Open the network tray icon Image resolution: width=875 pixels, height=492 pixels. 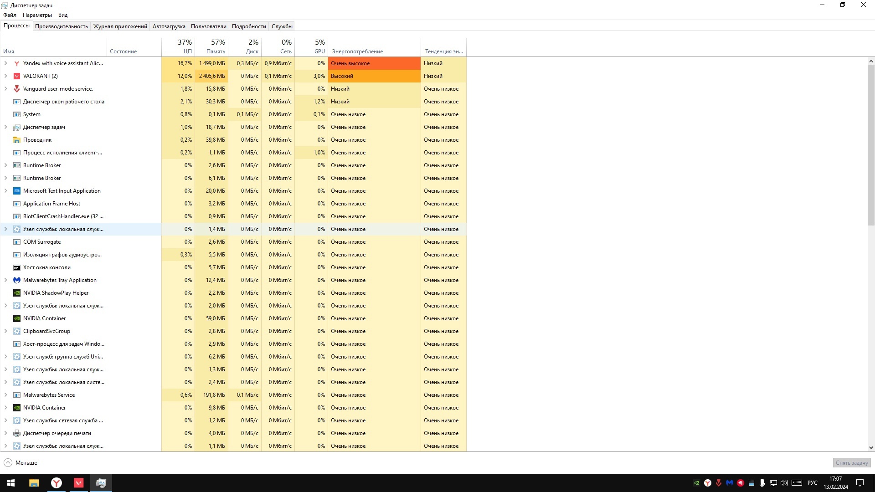tap(773, 483)
